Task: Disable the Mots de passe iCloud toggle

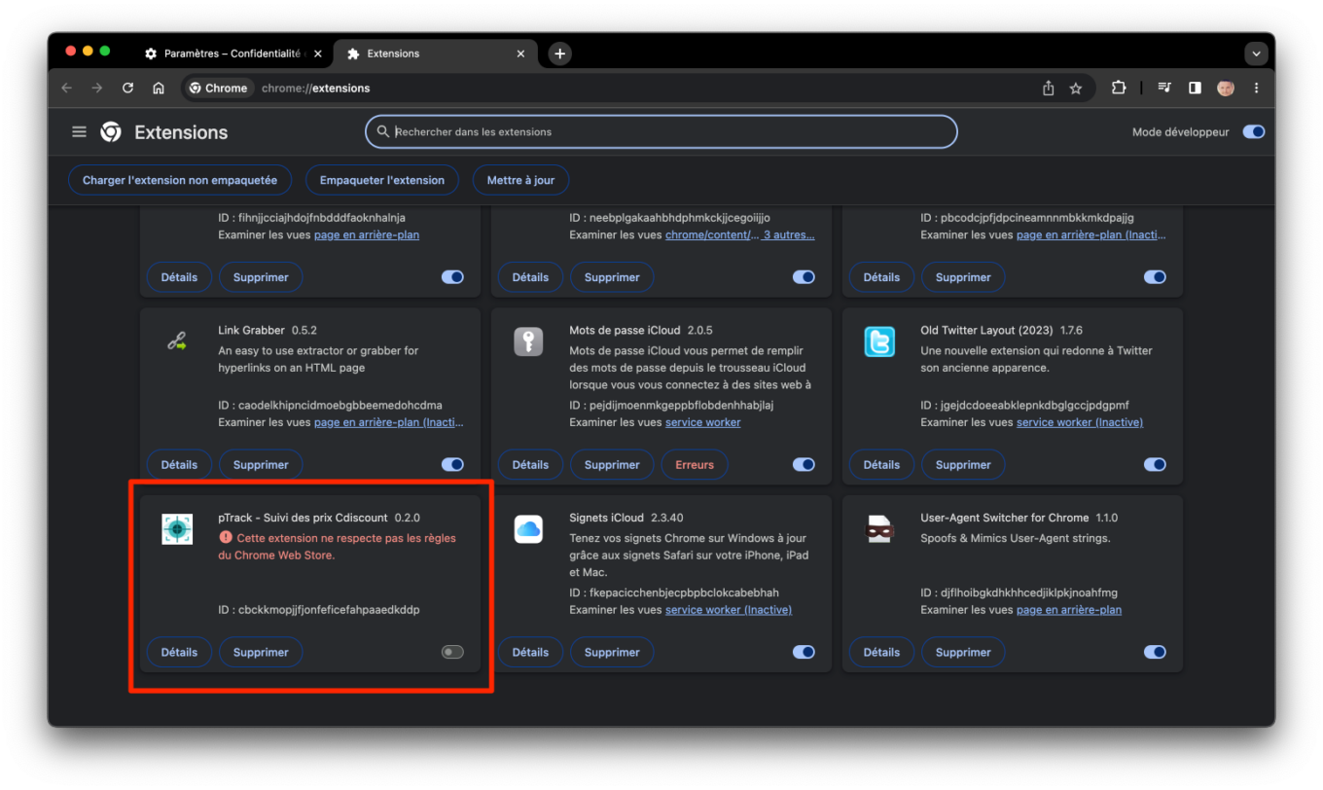Action: tap(804, 465)
